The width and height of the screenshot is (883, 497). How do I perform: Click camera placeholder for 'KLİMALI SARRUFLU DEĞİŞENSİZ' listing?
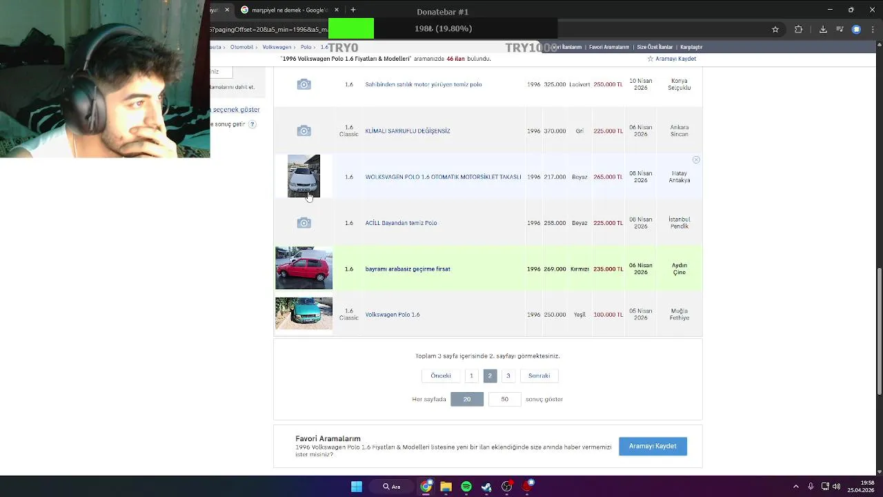(304, 130)
